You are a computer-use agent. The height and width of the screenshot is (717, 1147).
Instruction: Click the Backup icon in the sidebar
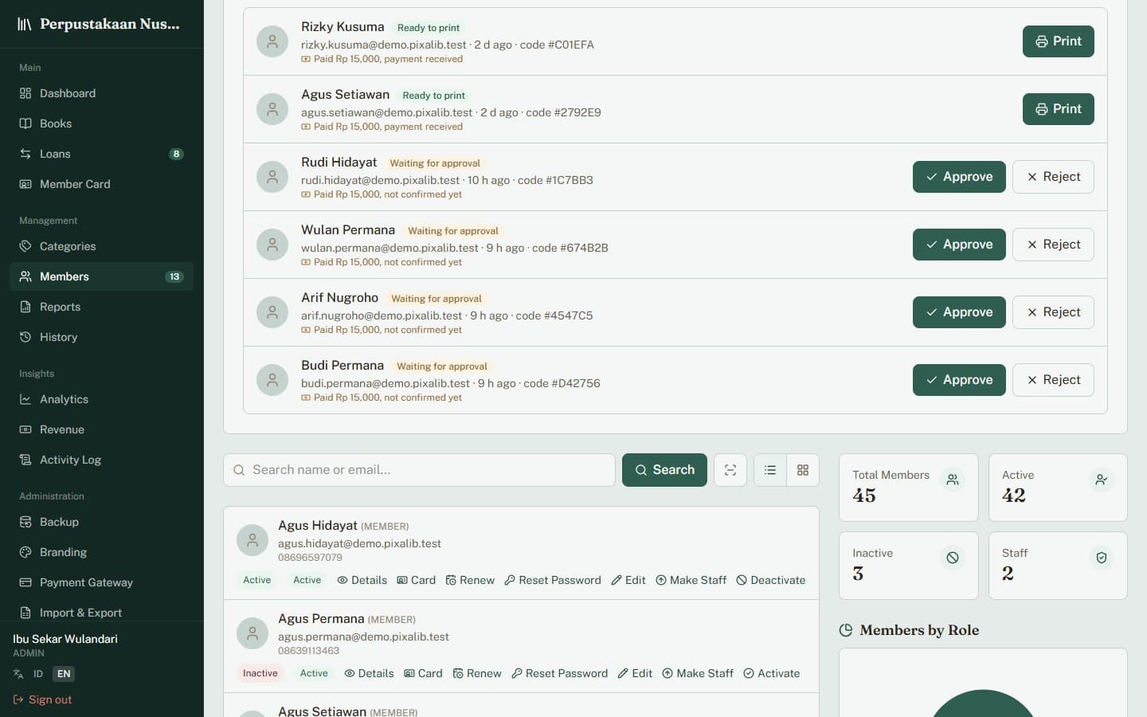pyautogui.click(x=25, y=522)
